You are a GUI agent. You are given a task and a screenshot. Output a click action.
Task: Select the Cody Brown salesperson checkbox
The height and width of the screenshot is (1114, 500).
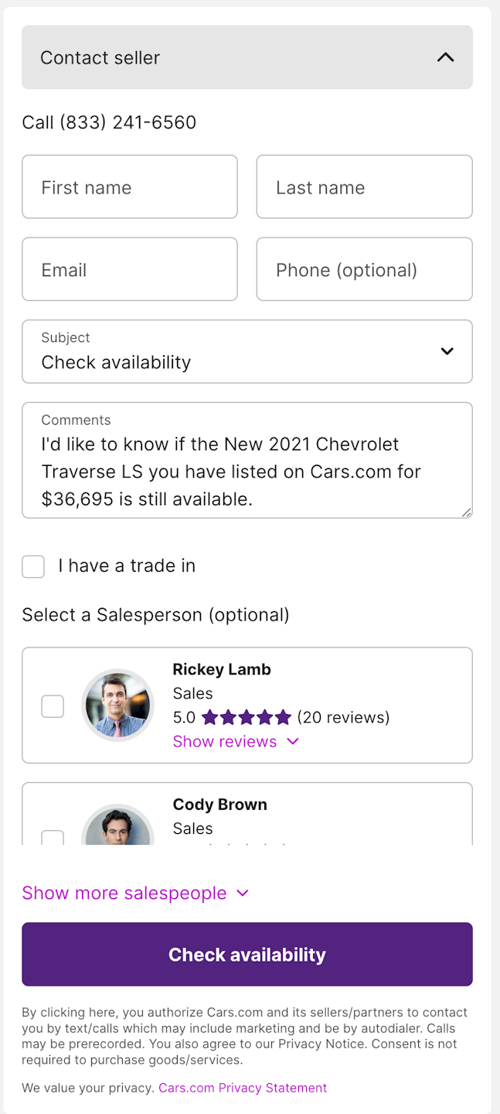53,837
